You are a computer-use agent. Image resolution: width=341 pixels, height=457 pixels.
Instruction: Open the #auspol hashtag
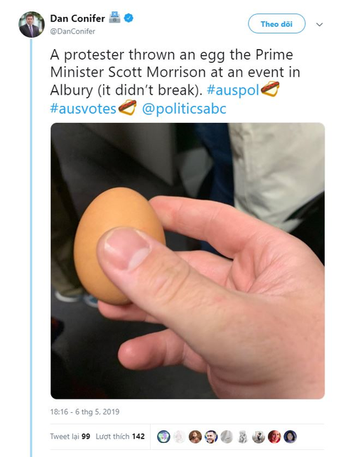(233, 90)
